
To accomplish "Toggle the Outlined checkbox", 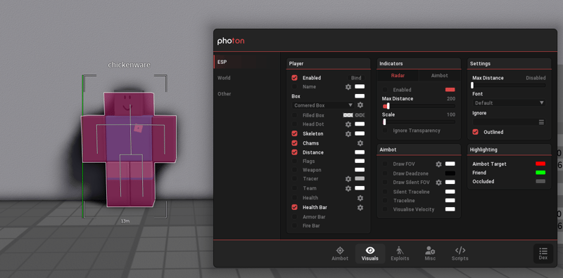I will (476, 132).
